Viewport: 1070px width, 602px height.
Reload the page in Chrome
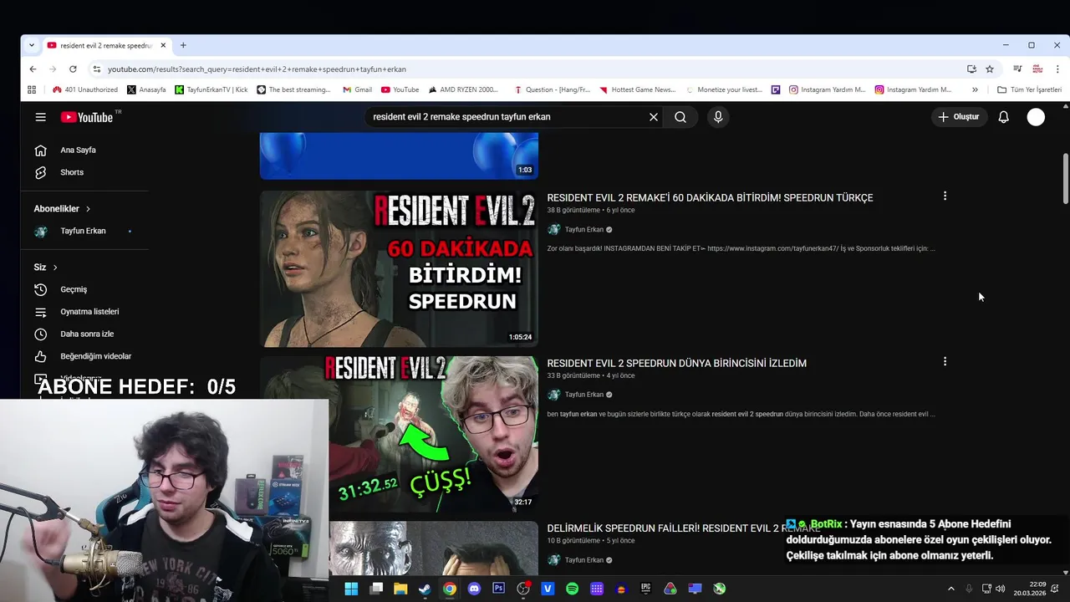(73, 69)
